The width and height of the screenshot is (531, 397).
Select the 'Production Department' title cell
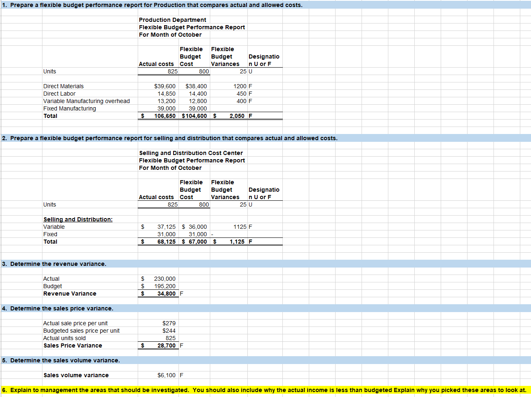[172, 20]
